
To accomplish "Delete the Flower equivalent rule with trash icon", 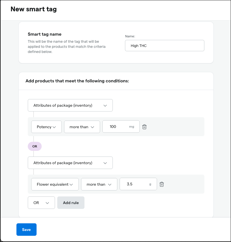I will pos(162,184).
